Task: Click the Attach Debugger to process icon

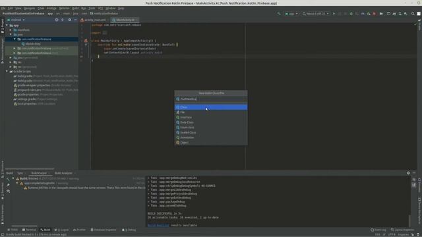Action: tap(369, 13)
